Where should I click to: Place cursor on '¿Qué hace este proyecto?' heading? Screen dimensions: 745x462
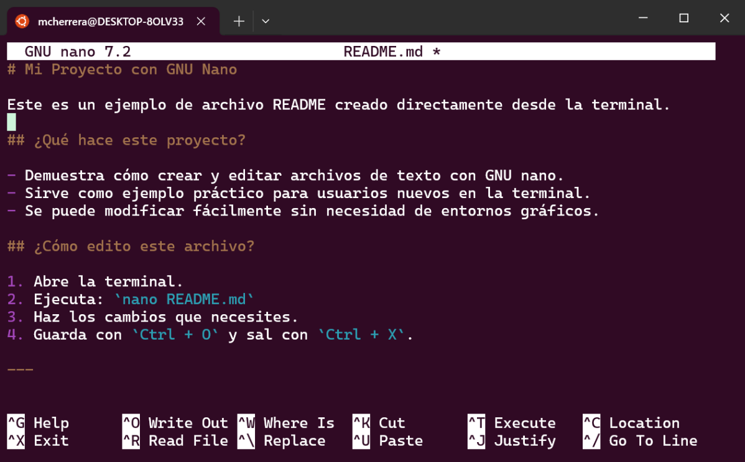pyautogui.click(x=140, y=140)
